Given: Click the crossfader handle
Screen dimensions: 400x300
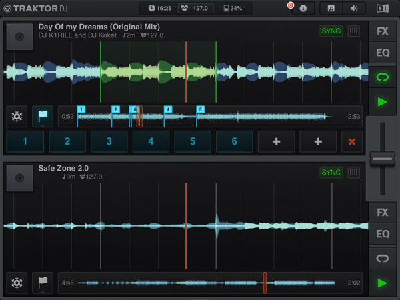Looking at the screenshot, I should [383, 159].
